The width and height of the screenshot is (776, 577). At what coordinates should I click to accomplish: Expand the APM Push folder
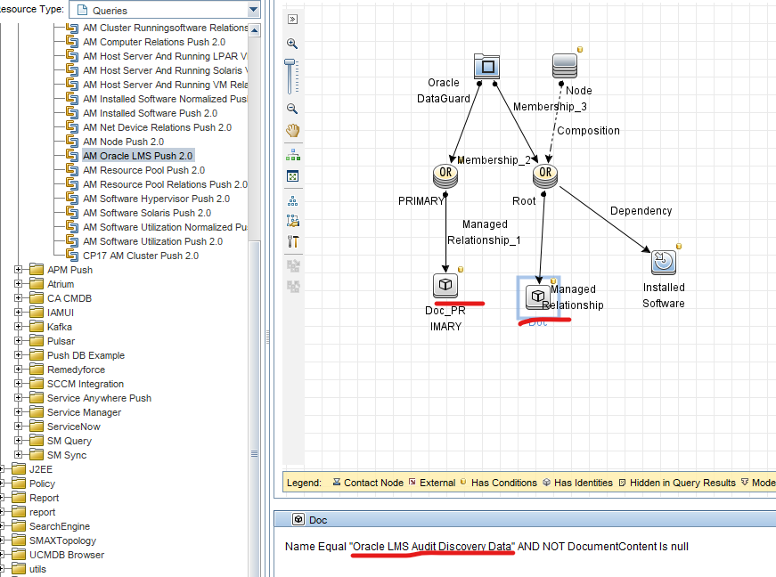[x=20, y=269]
